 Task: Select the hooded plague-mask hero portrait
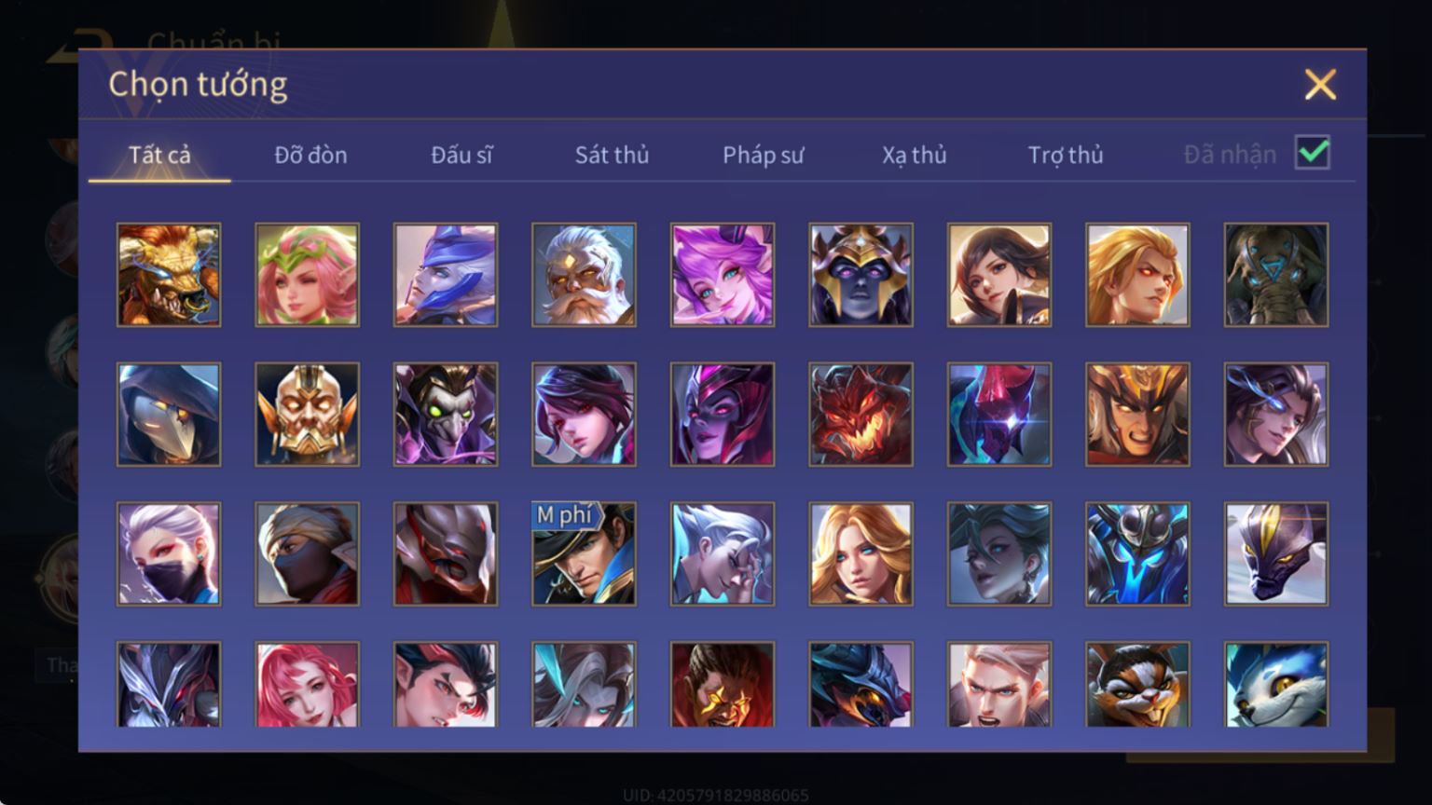coord(169,415)
